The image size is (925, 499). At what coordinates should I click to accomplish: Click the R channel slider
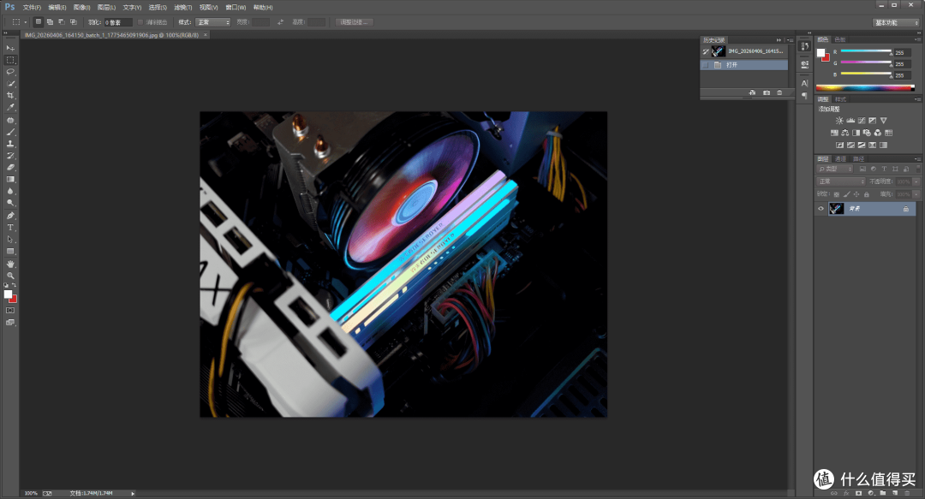865,51
